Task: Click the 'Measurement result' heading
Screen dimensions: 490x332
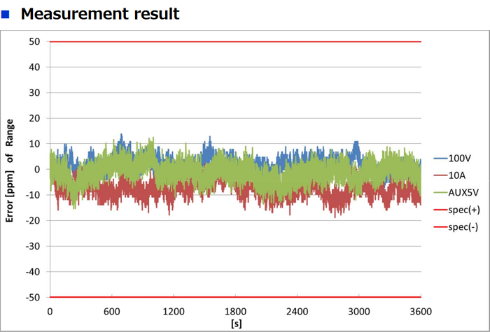Action: (x=100, y=13)
